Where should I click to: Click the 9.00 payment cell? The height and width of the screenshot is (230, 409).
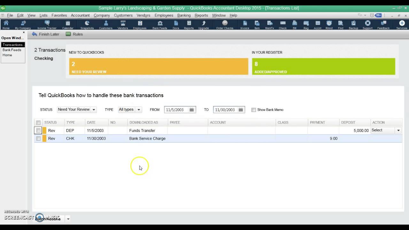pos(323,138)
